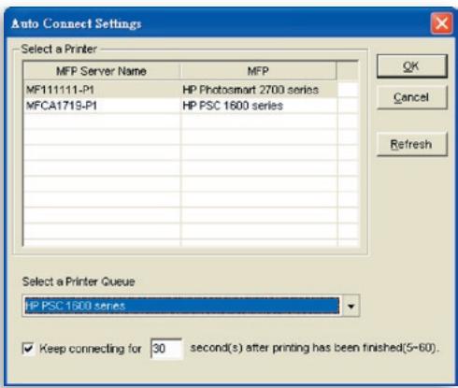Open the printer queue dropdown arrow
458x388 pixels.
click(x=351, y=306)
